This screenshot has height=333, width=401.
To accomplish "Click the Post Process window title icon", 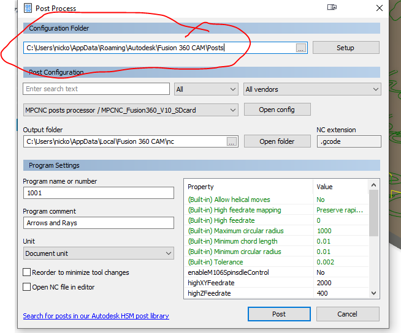I will [x=27, y=8].
